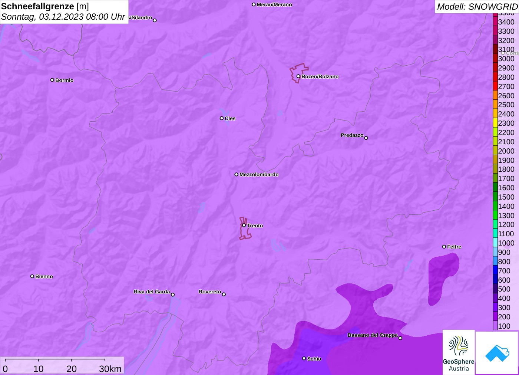Click the Trento city marker dot

[x=244, y=225]
